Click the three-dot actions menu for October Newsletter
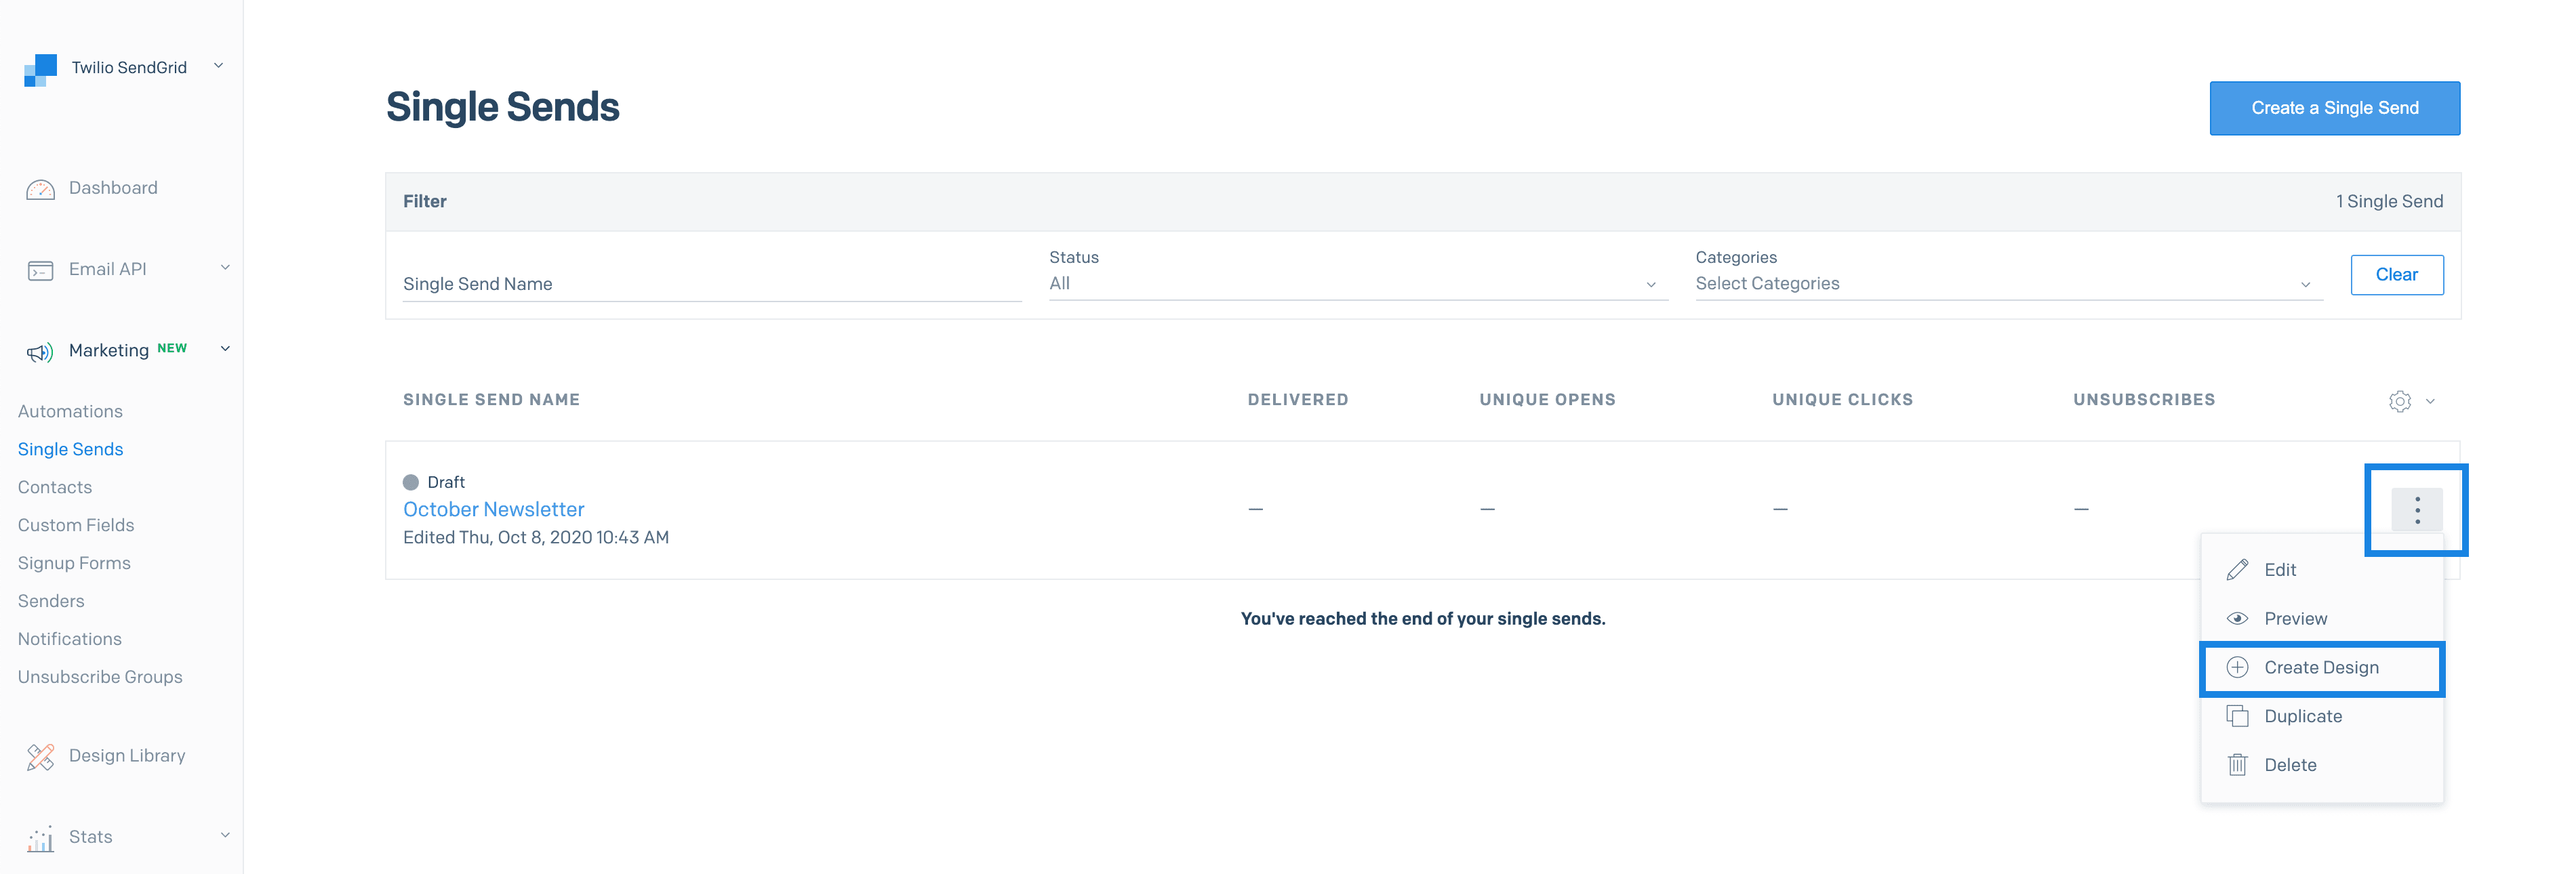The height and width of the screenshot is (874, 2576). pos(2417,510)
